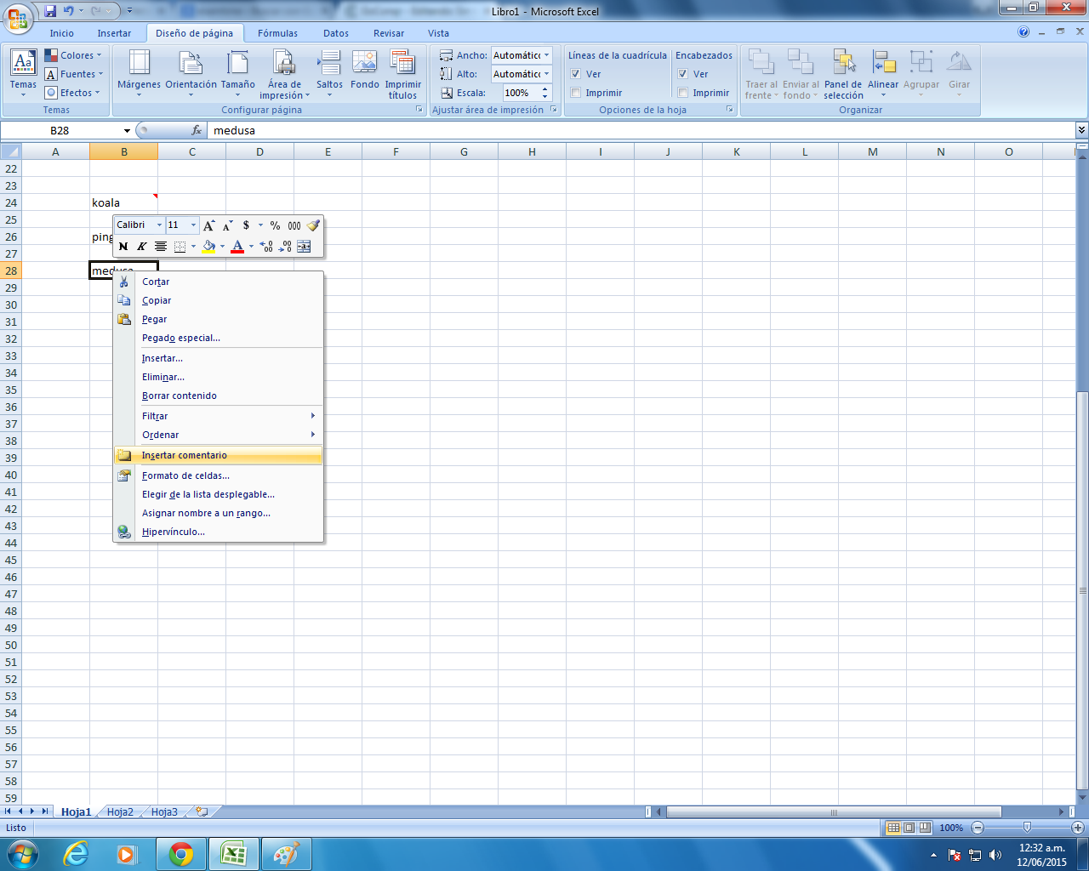Click the zoom slider in status bar

(x=1027, y=828)
